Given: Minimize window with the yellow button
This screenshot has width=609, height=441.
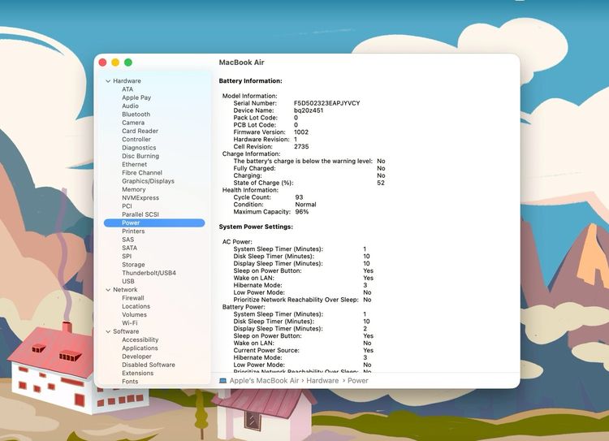Looking at the screenshot, I should 115,63.
